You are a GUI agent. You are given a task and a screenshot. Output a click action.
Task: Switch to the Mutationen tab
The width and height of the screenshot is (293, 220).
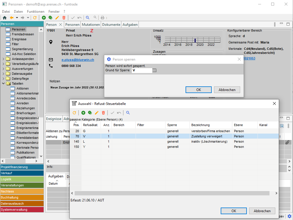pos(91,25)
